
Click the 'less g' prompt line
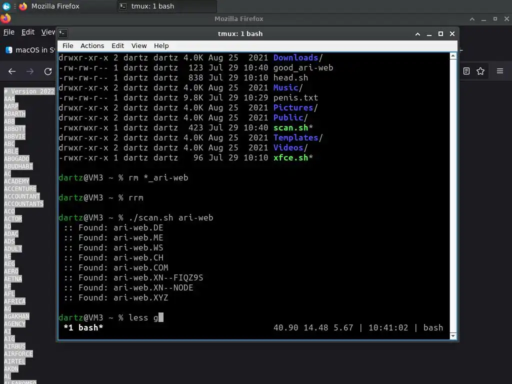pos(111,317)
